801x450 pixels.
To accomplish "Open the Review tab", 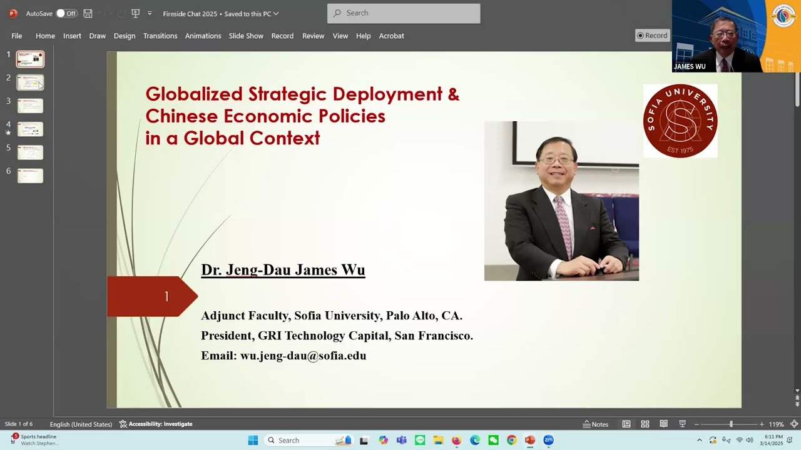I will (313, 36).
